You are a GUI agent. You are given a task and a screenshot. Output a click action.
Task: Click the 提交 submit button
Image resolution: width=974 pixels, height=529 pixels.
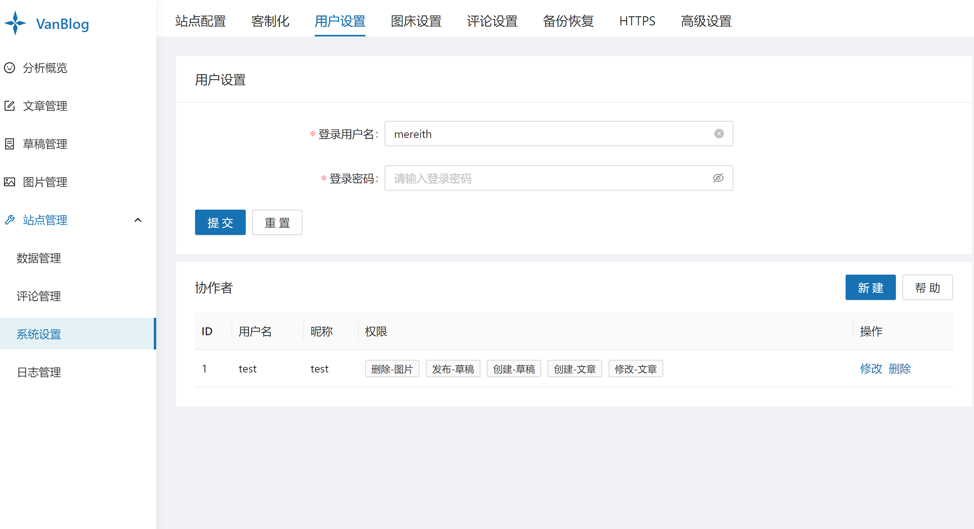click(x=220, y=222)
